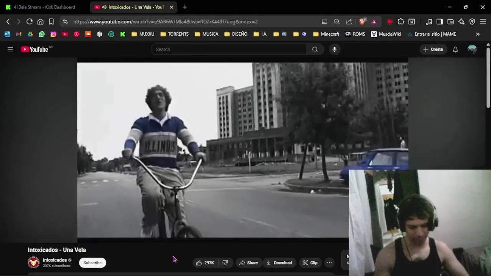Image resolution: width=491 pixels, height=276 pixels.
Task: Subscribe to the Intoxicados channel
Action: point(92,263)
